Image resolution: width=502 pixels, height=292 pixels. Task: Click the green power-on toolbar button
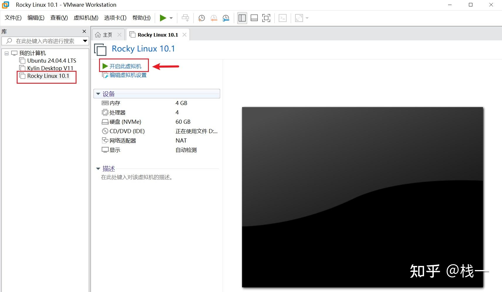(163, 18)
